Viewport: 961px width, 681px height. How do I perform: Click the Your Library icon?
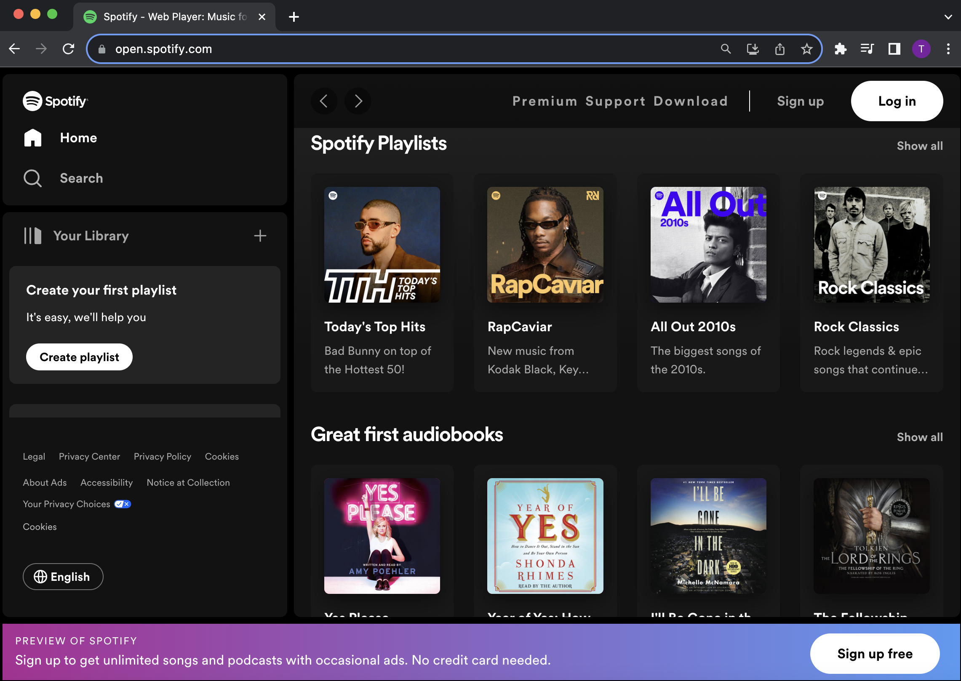pos(33,236)
